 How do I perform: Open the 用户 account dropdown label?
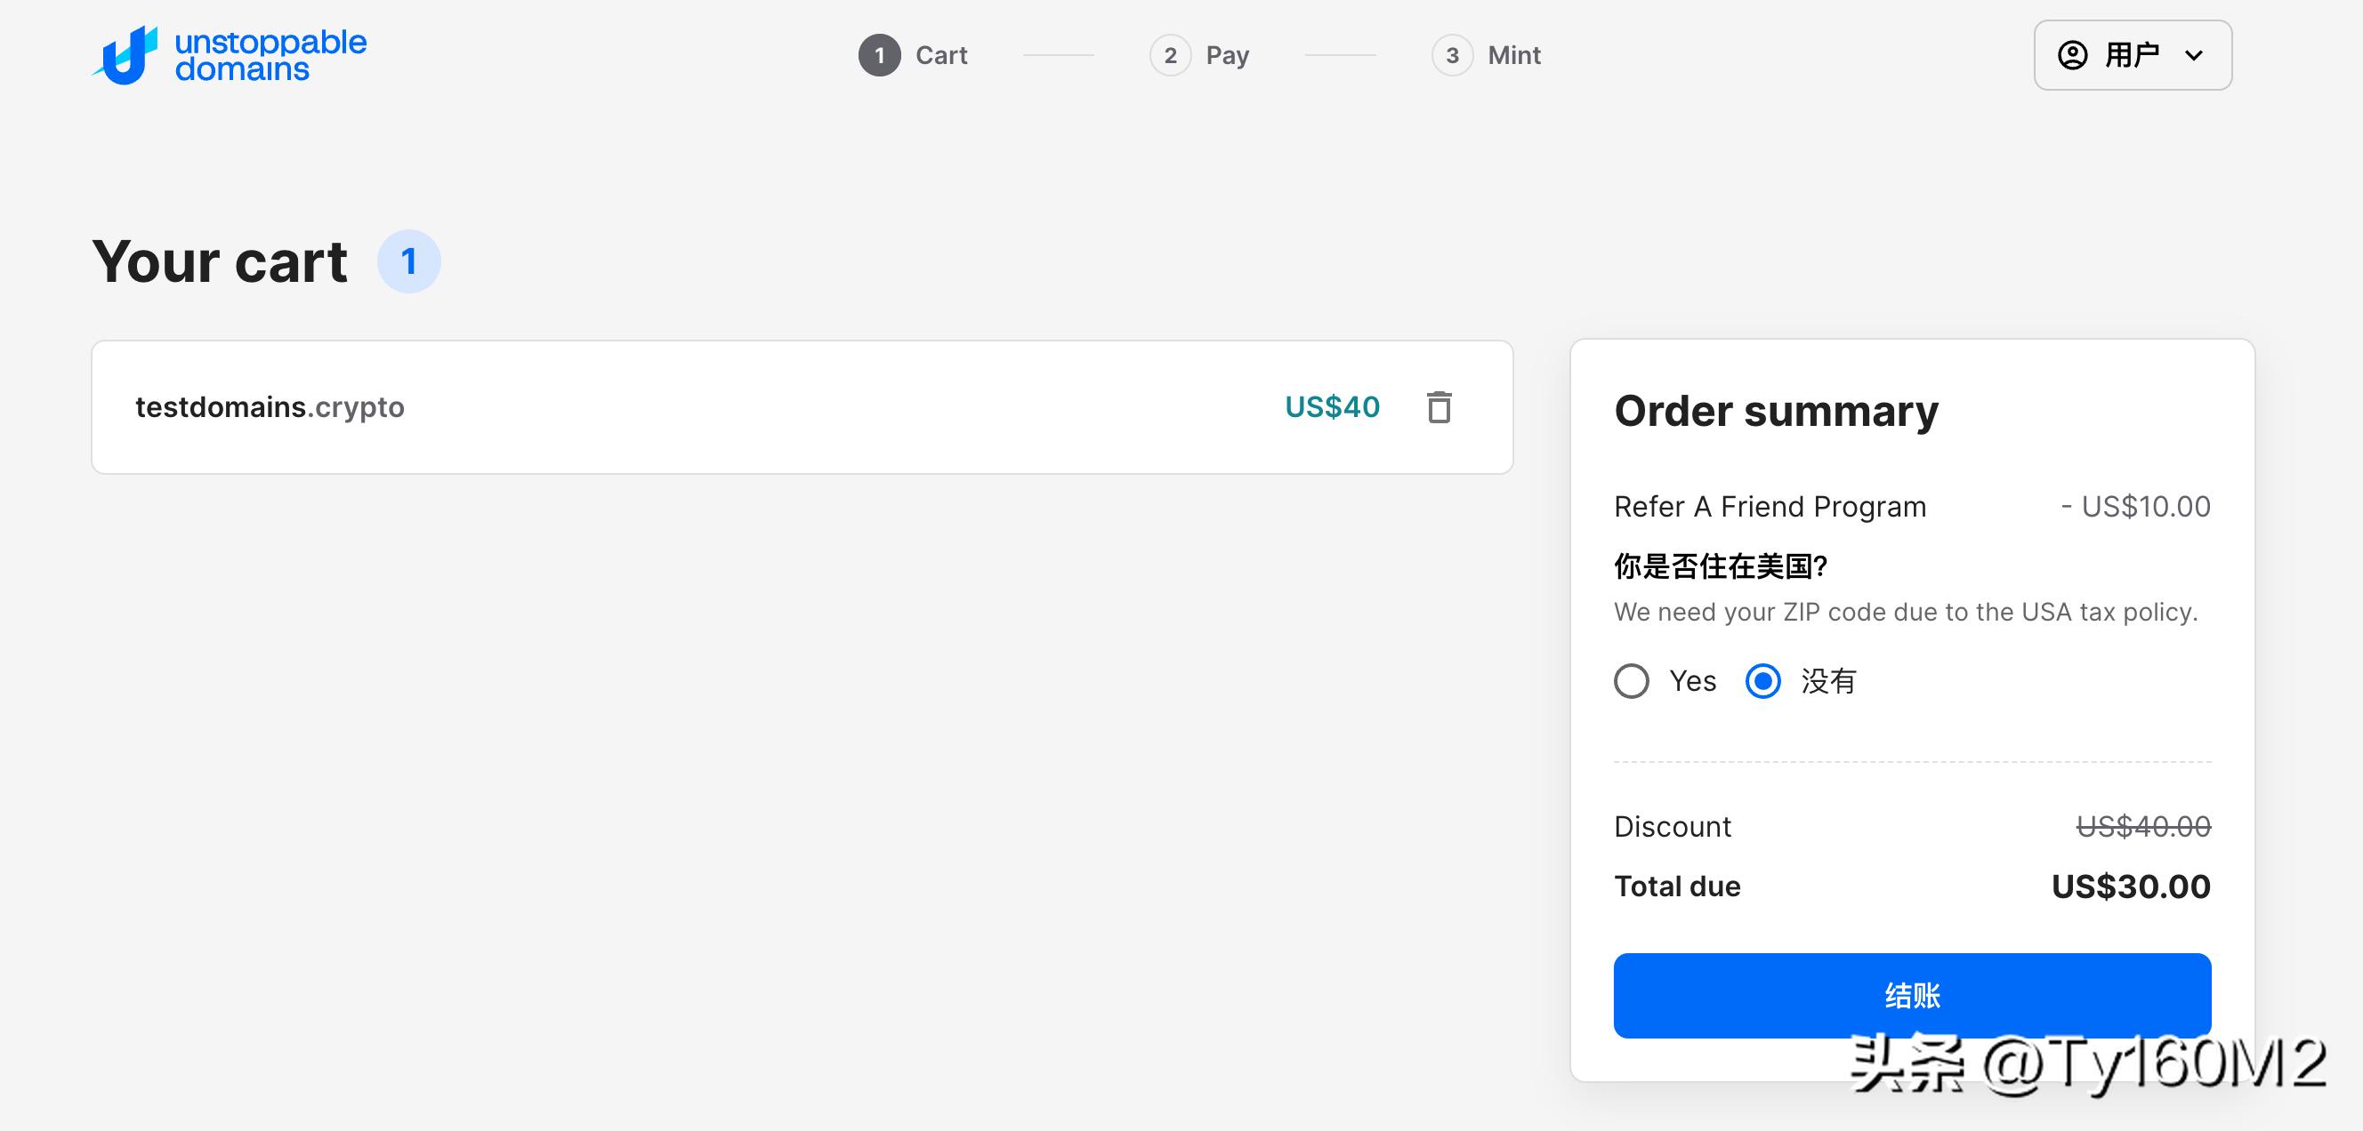pyautogui.click(x=2131, y=55)
